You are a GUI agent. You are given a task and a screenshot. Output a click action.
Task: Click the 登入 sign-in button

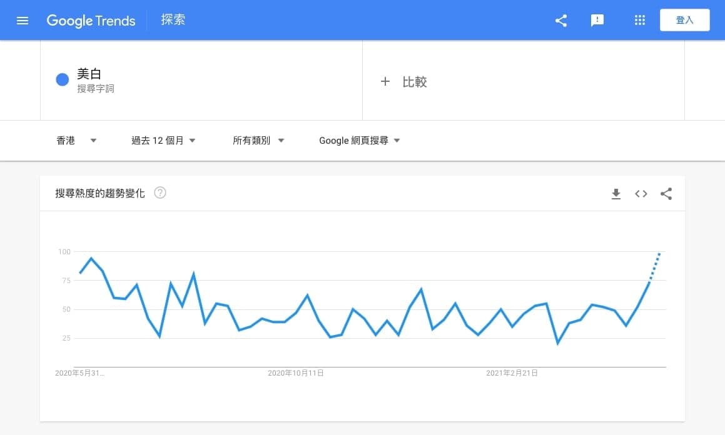tap(684, 20)
